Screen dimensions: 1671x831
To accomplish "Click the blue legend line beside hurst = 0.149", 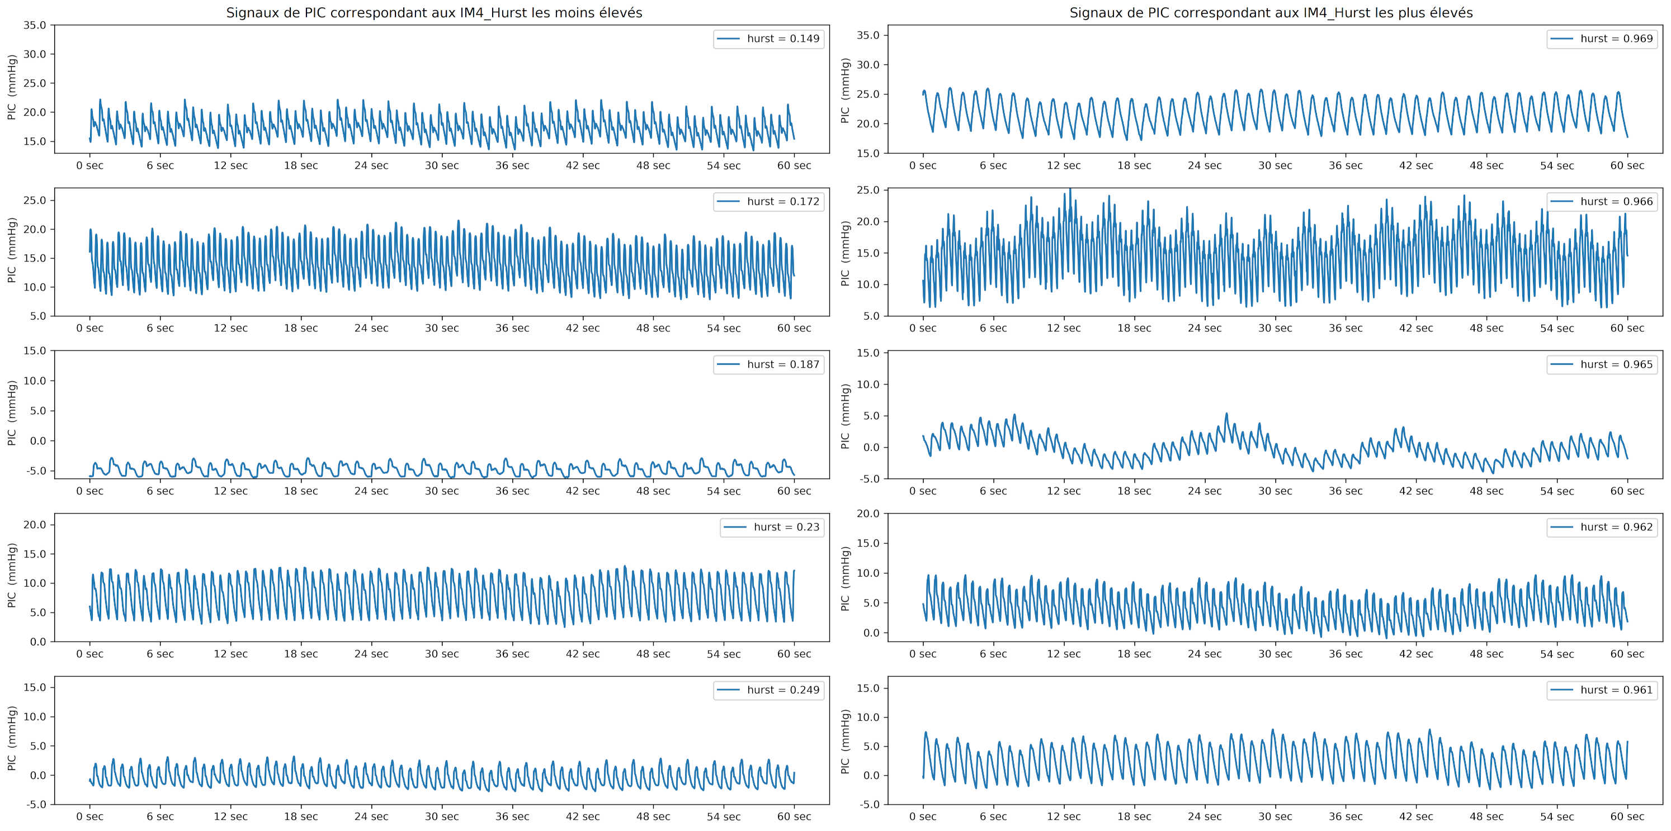I will click(729, 39).
